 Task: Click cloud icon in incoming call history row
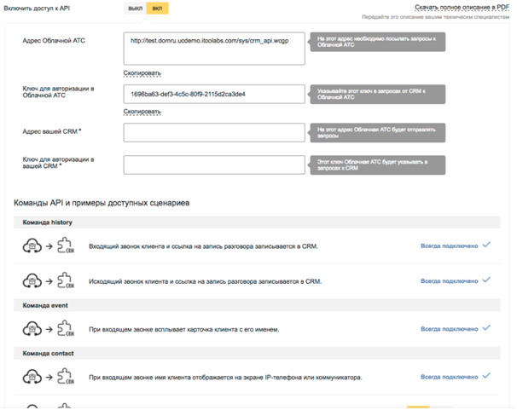32,245
